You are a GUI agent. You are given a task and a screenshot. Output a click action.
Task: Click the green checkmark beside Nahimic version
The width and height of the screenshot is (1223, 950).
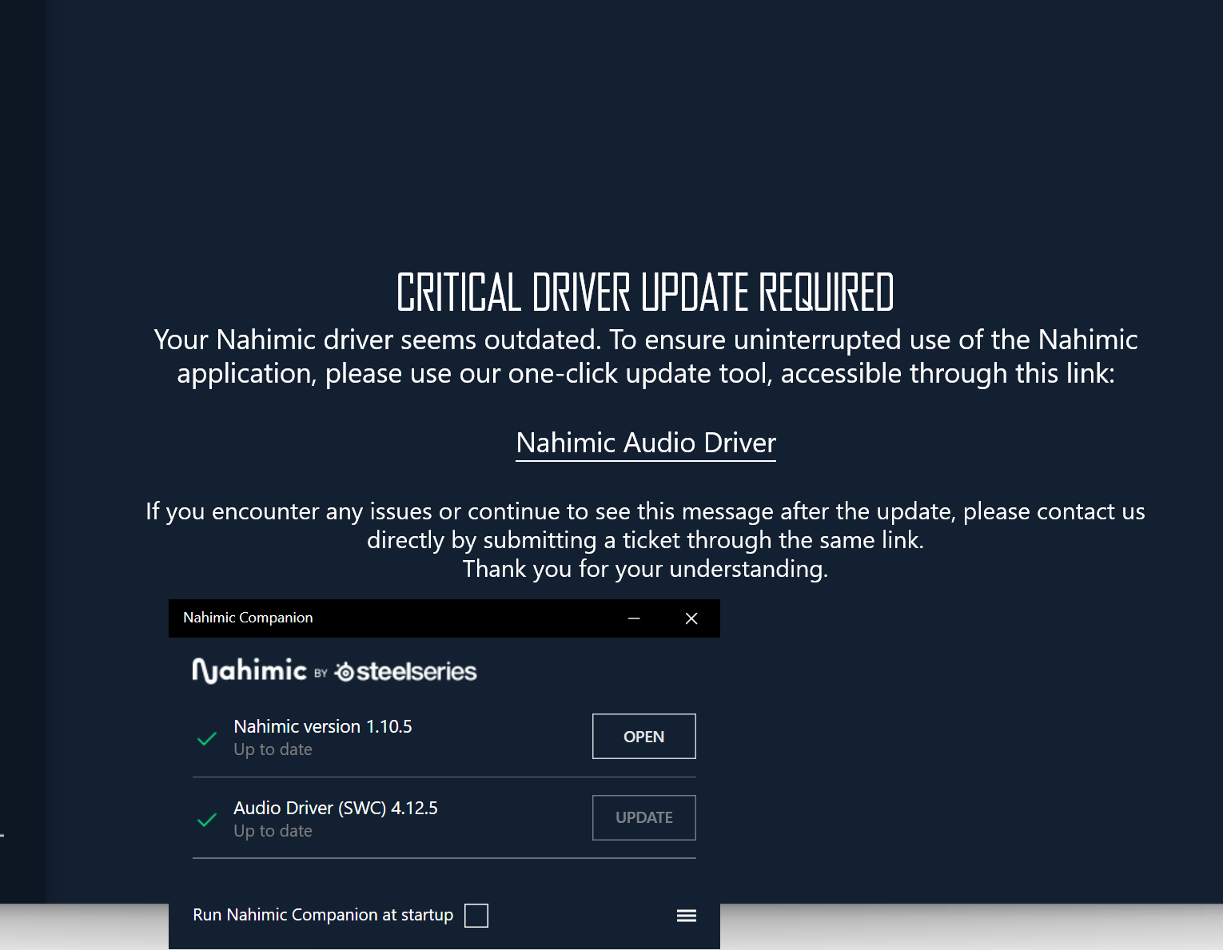[207, 738]
